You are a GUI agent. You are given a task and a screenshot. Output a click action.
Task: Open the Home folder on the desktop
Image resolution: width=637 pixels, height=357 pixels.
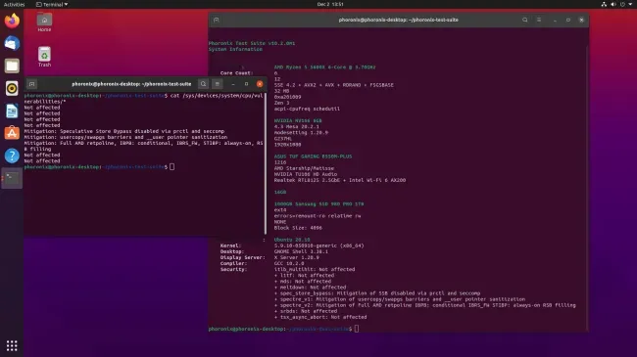(44, 22)
